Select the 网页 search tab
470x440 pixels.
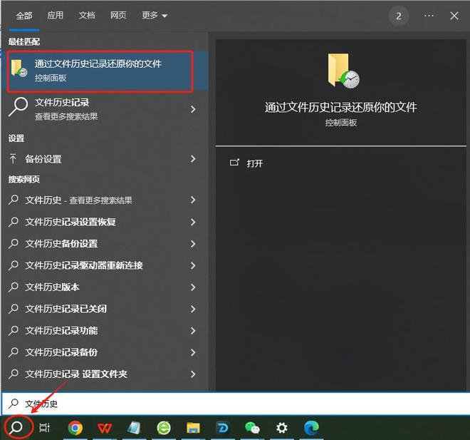coord(118,15)
